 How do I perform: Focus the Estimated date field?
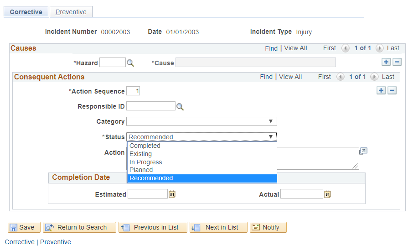click(x=148, y=194)
